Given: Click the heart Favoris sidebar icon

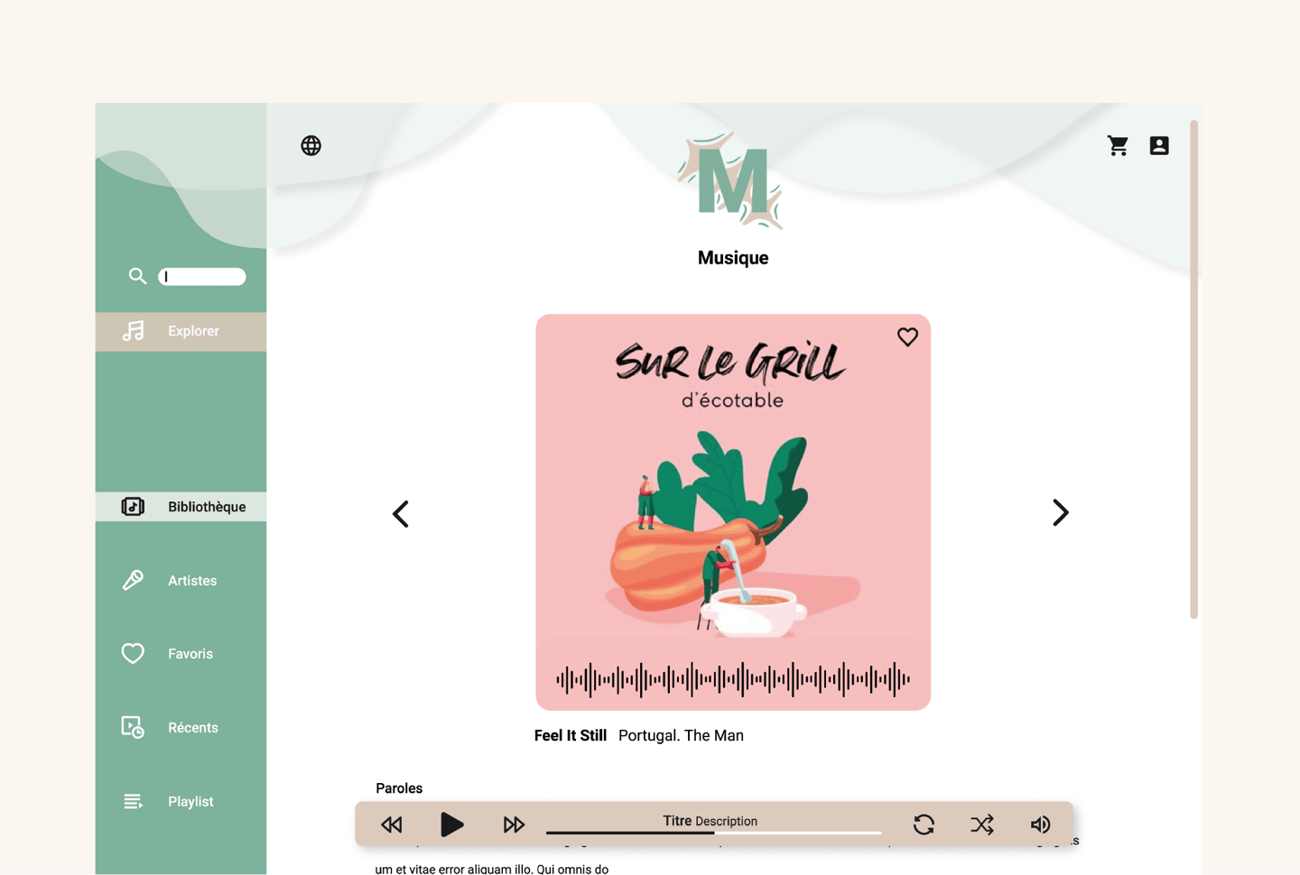Looking at the screenshot, I should click(133, 653).
